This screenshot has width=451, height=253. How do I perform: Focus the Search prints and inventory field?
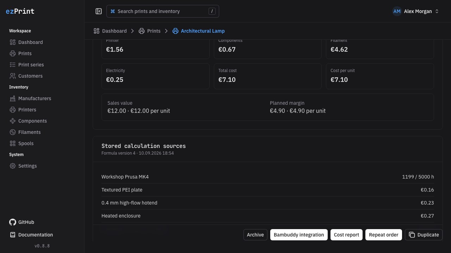point(163,11)
